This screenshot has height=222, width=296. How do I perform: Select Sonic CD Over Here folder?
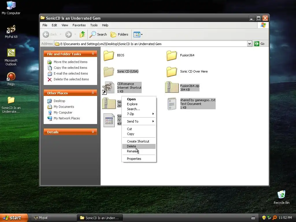[x=187, y=72]
